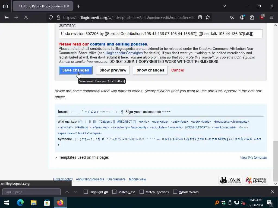Insert <ref></ref> markup
The image size is (278, 208).
[65, 127]
